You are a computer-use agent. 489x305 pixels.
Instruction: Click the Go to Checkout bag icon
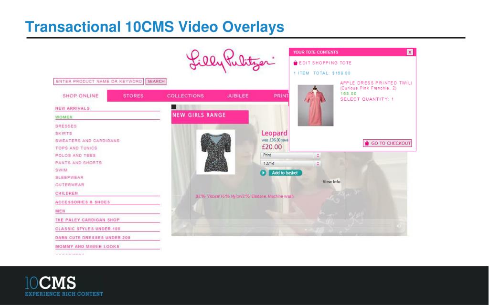click(367, 143)
